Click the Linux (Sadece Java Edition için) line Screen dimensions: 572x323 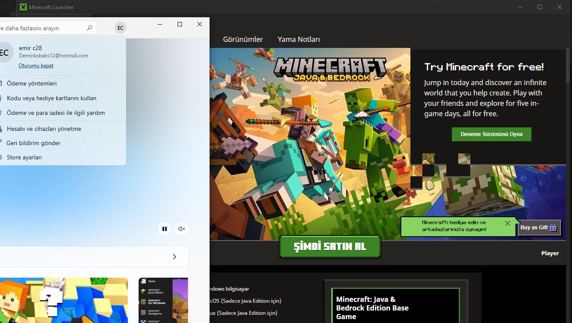(x=243, y=313)
